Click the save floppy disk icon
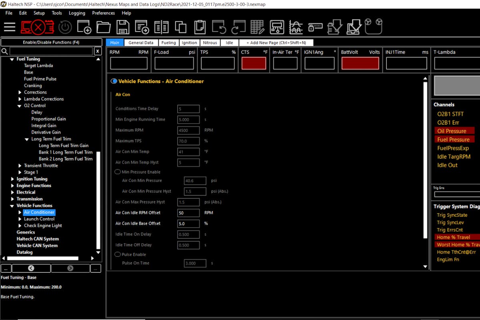 (x=123, y=27)
